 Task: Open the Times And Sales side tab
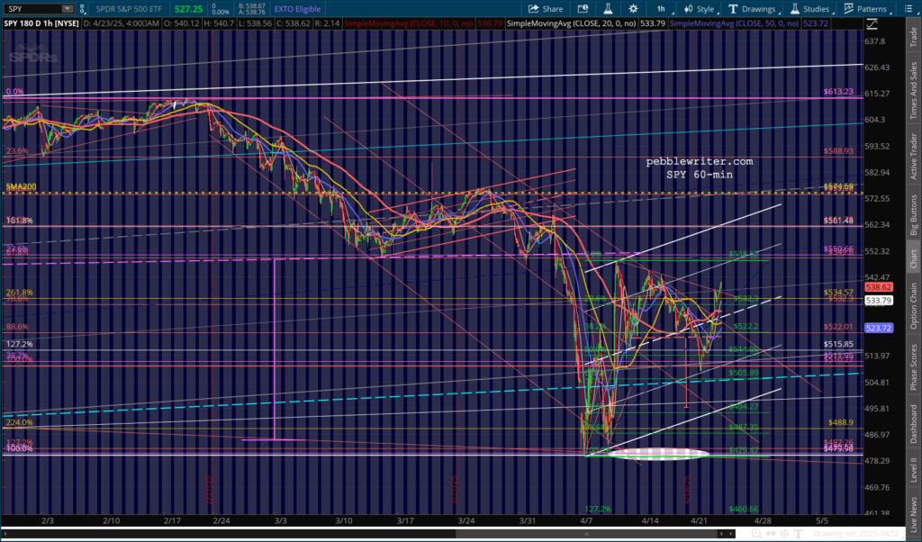click(913, 90)
